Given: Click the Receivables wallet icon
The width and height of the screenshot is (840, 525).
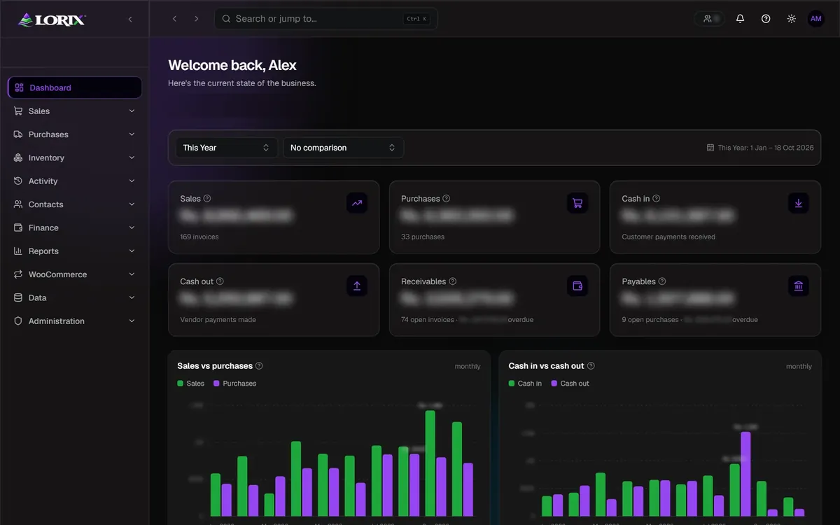Looking at the screenshot, I should pyautogui.click(x=577, y=286).
